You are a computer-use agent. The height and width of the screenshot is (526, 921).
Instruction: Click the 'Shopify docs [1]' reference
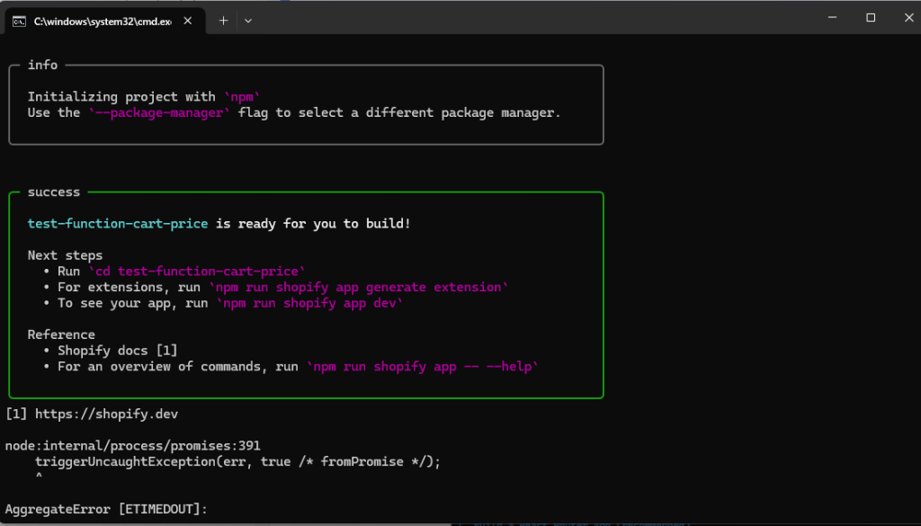(x=116, y=351)
